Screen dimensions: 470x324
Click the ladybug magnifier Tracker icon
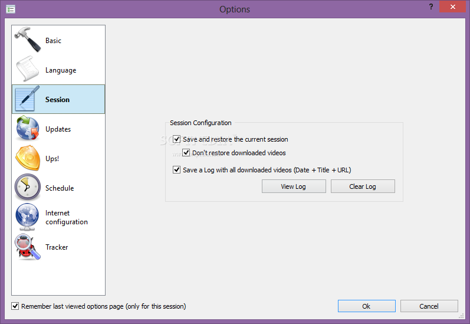(x=28, y=247)
